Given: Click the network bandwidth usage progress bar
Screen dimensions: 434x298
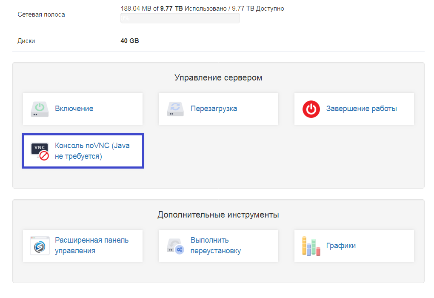Looking at the screenshot, I should click(x=180, y=18).
